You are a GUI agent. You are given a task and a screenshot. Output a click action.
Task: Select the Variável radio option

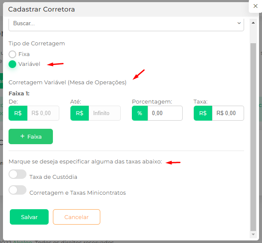click(x=12, y=64)
